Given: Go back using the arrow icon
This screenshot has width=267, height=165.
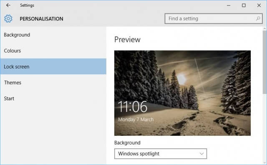Looking at the screenshot, I should point(8,5).
